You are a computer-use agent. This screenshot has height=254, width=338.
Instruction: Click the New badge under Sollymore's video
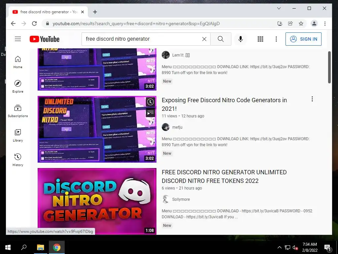167,226
